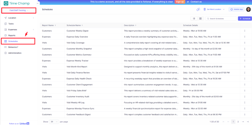Go to the next page arrow

tap(243, 122)
